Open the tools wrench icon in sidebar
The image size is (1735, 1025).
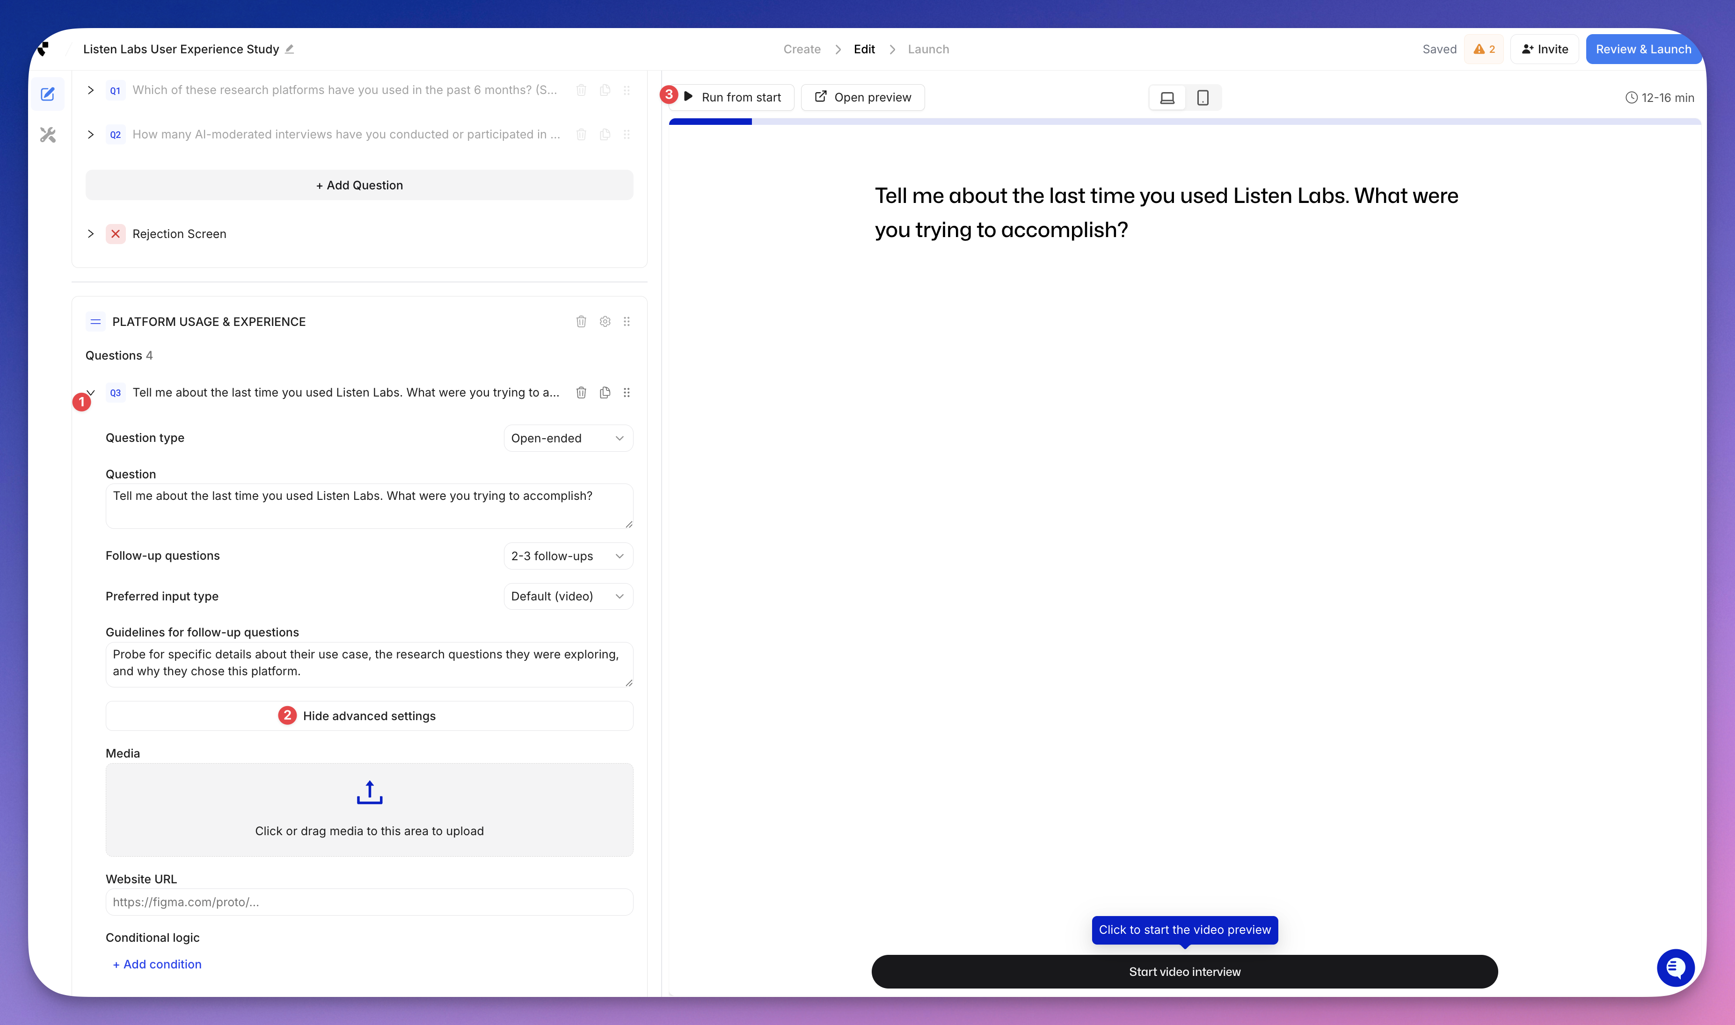[48, 135]
